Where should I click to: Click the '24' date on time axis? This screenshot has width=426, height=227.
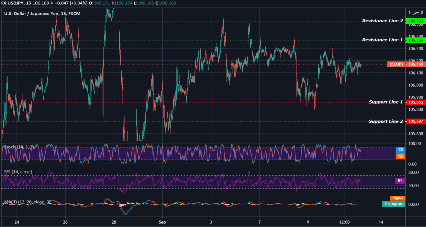pos(17,222)
